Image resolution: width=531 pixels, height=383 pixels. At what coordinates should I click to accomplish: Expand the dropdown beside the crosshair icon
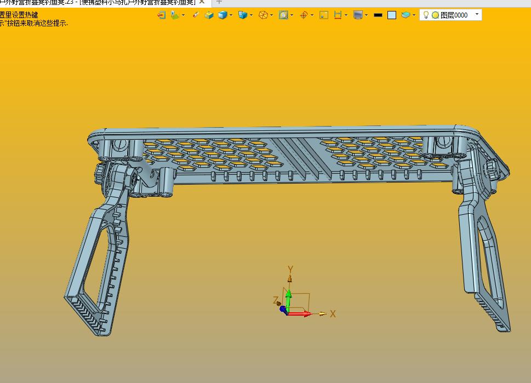pos(312,15)
